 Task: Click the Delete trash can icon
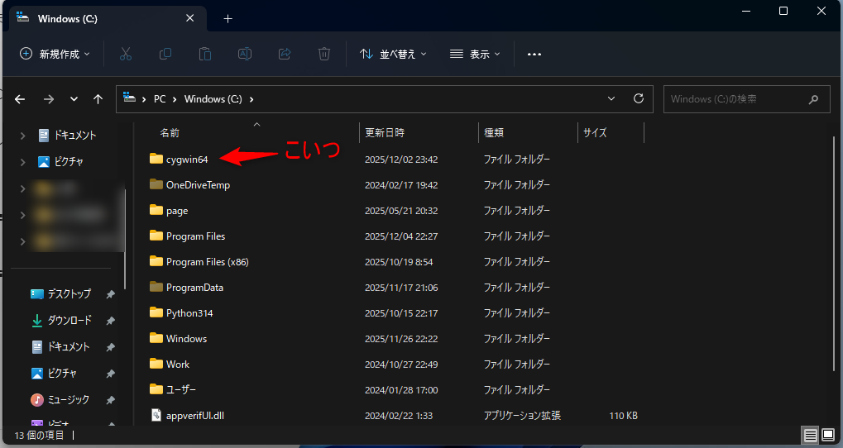[x=324, y=54]
